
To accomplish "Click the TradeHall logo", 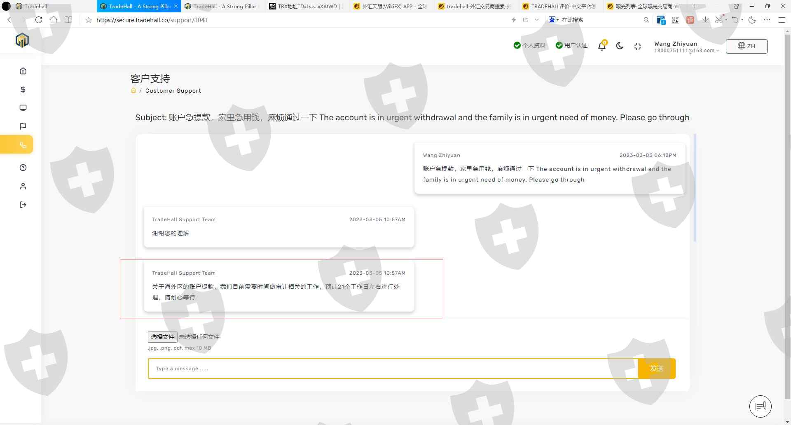I will tap(22, 40).
